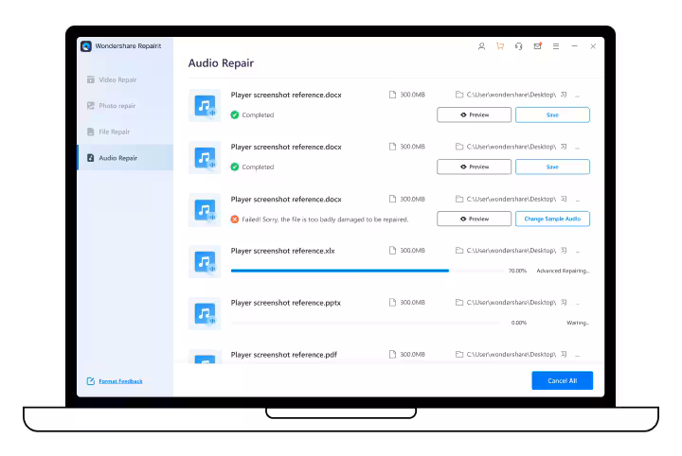Select the file name 'Player screenshot reference.pdf'
682x456 pixels.
283,355
